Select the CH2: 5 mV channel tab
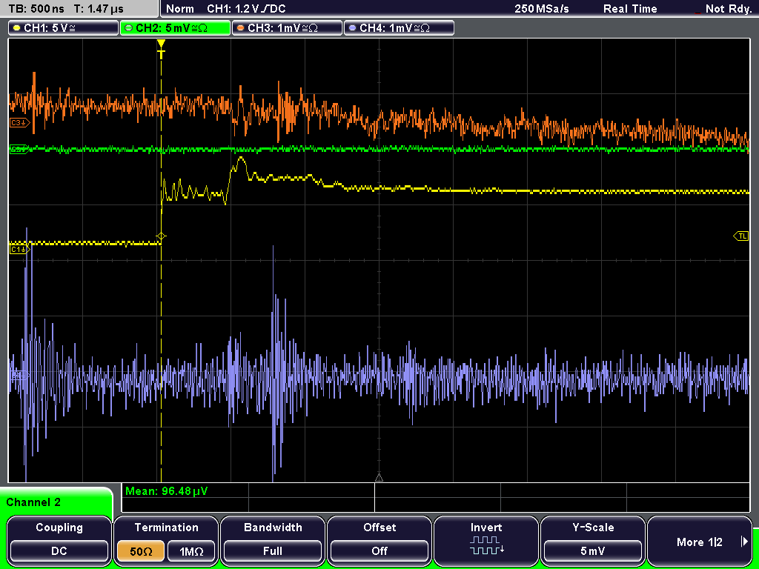The height and width of the screenshot is (569, 759). 175,28
